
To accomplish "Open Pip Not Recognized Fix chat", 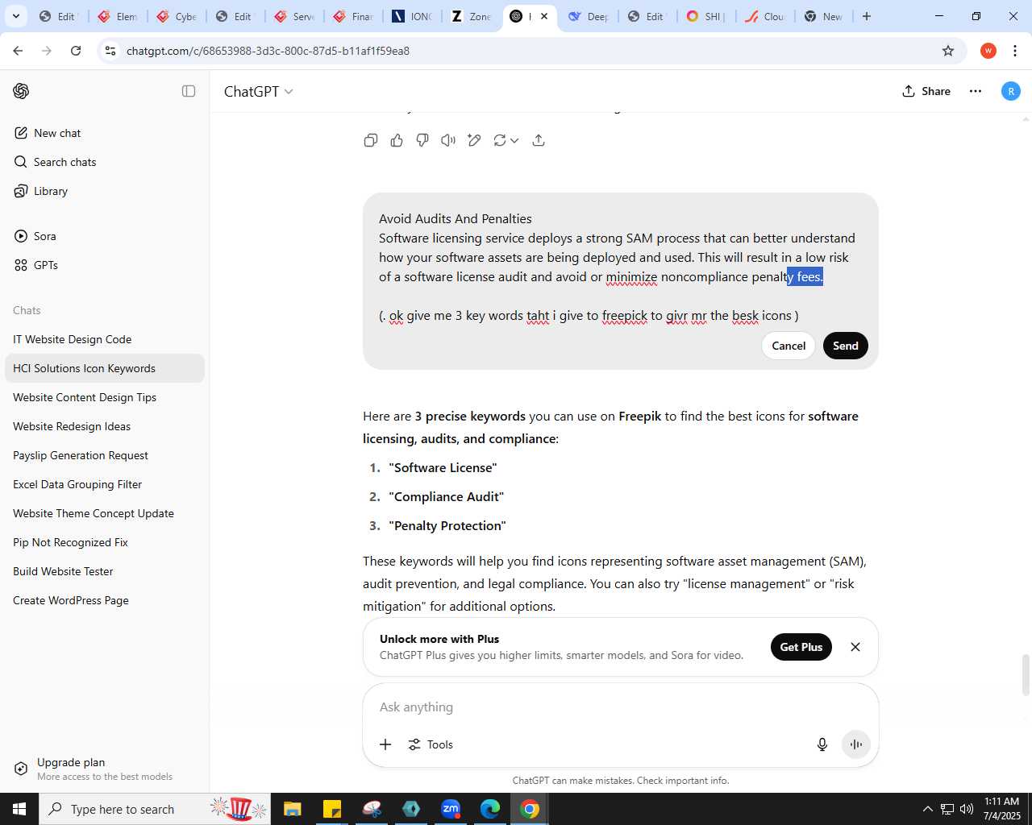I will click(x=105, y=542).
